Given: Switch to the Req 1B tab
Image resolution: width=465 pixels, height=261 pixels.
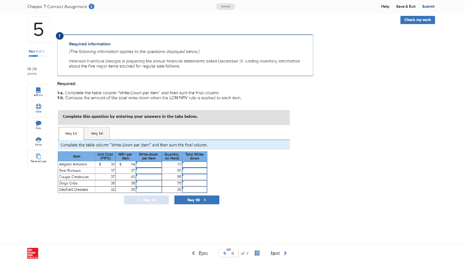Looking at the screenshot, I should point(97,134).
